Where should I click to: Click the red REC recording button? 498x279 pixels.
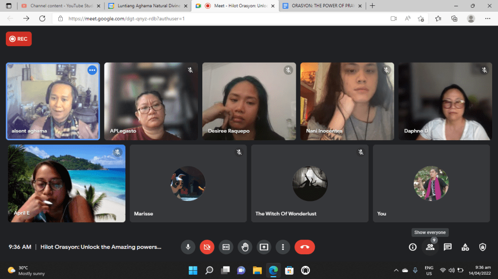[x=18, y=39]
